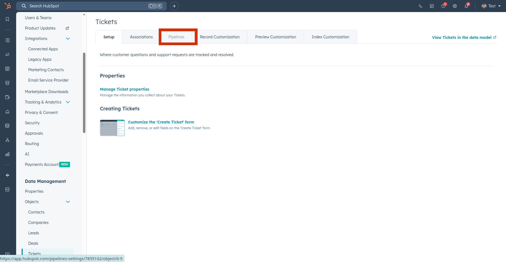Open the HubSpot settings gear icon

[x=455, y=6]
